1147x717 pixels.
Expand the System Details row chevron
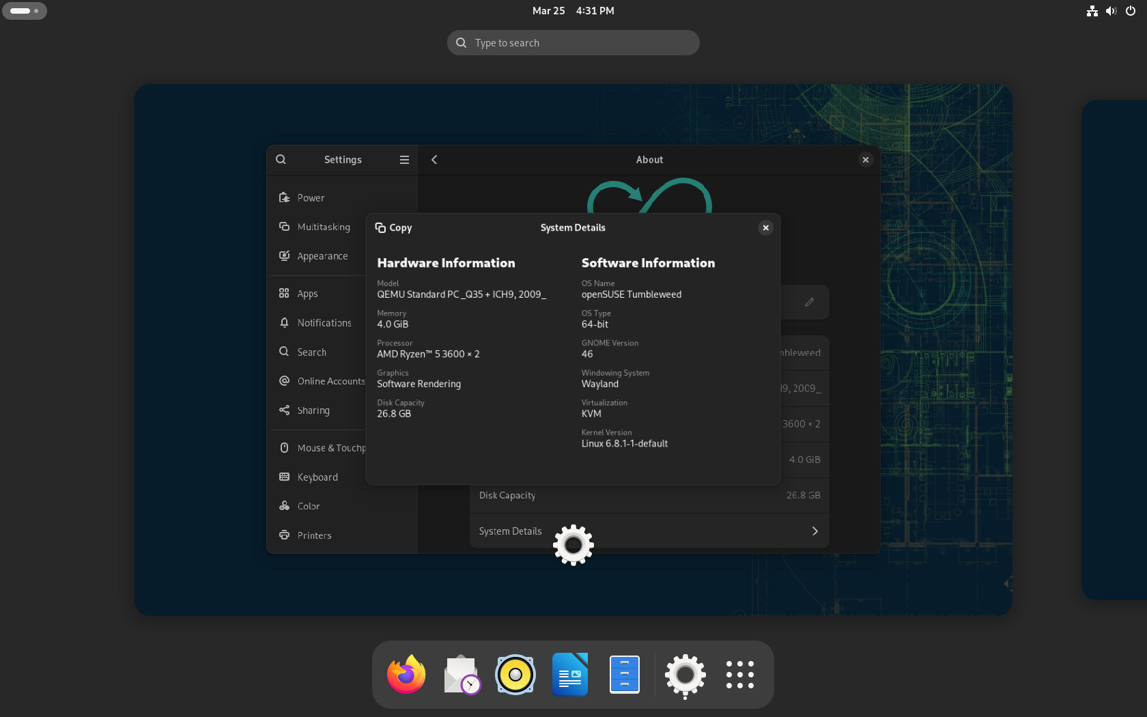(815, 531)
